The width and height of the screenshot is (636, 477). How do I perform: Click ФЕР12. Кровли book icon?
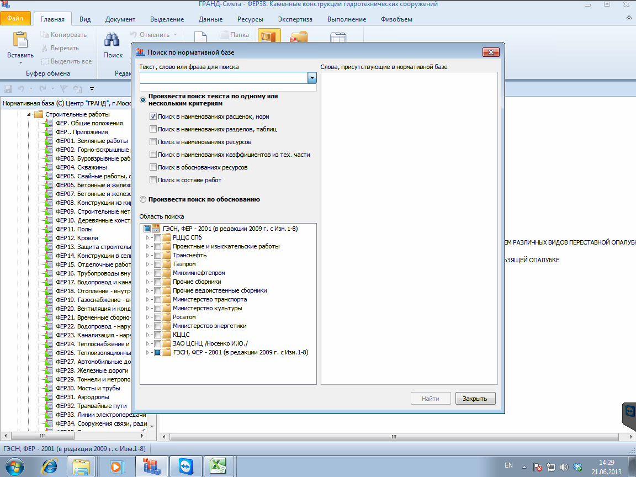[49, 238]
